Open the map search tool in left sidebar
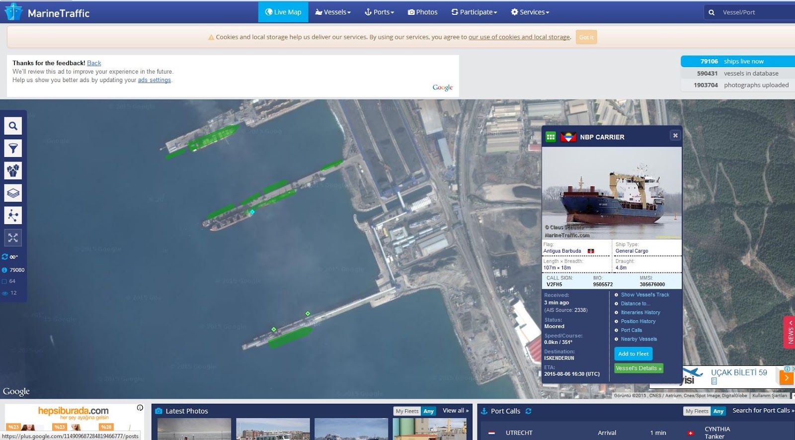This screenshot has height=440, width=795. coord(13,126)
